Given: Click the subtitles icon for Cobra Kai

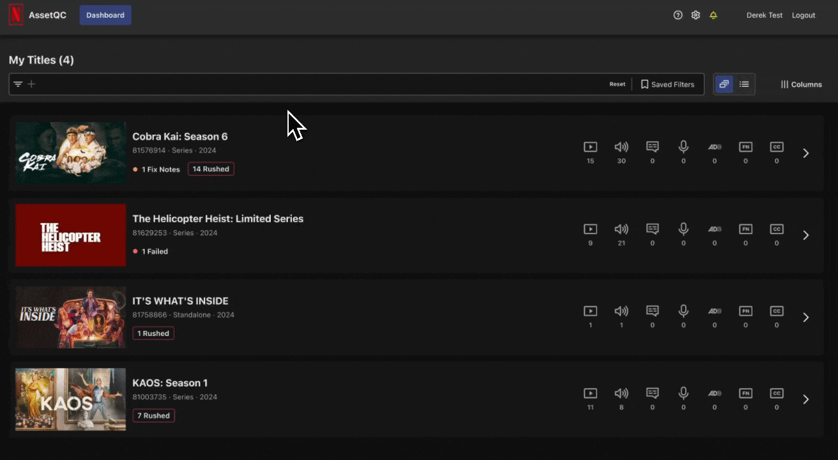Looking at the screenshot, I should point(652,147).
